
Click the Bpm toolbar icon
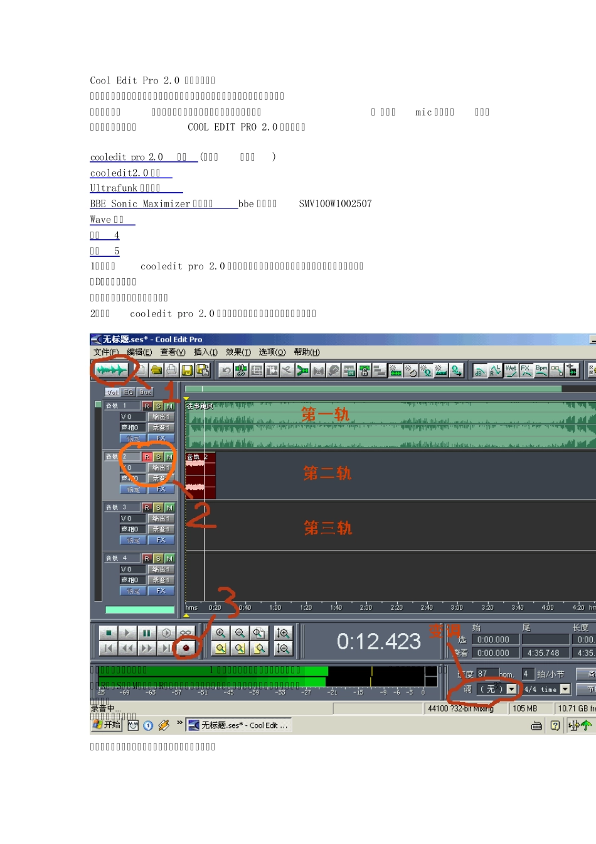541,371
